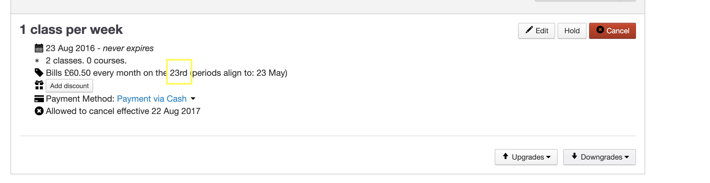
Task: Click the asterisk icon beside classes count
Action: (x=37, y=61)
